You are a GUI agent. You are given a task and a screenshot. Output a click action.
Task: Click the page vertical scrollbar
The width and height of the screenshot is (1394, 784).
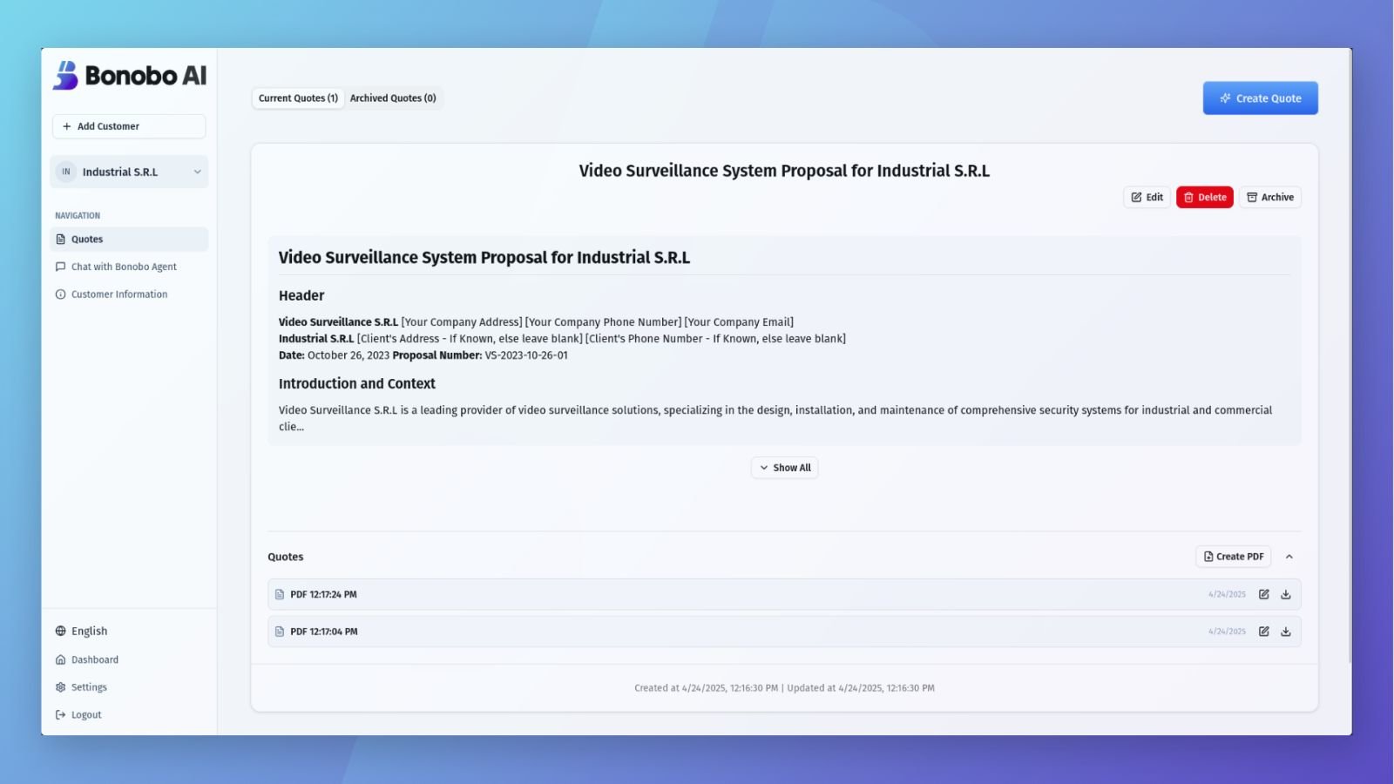(1350, 355)
